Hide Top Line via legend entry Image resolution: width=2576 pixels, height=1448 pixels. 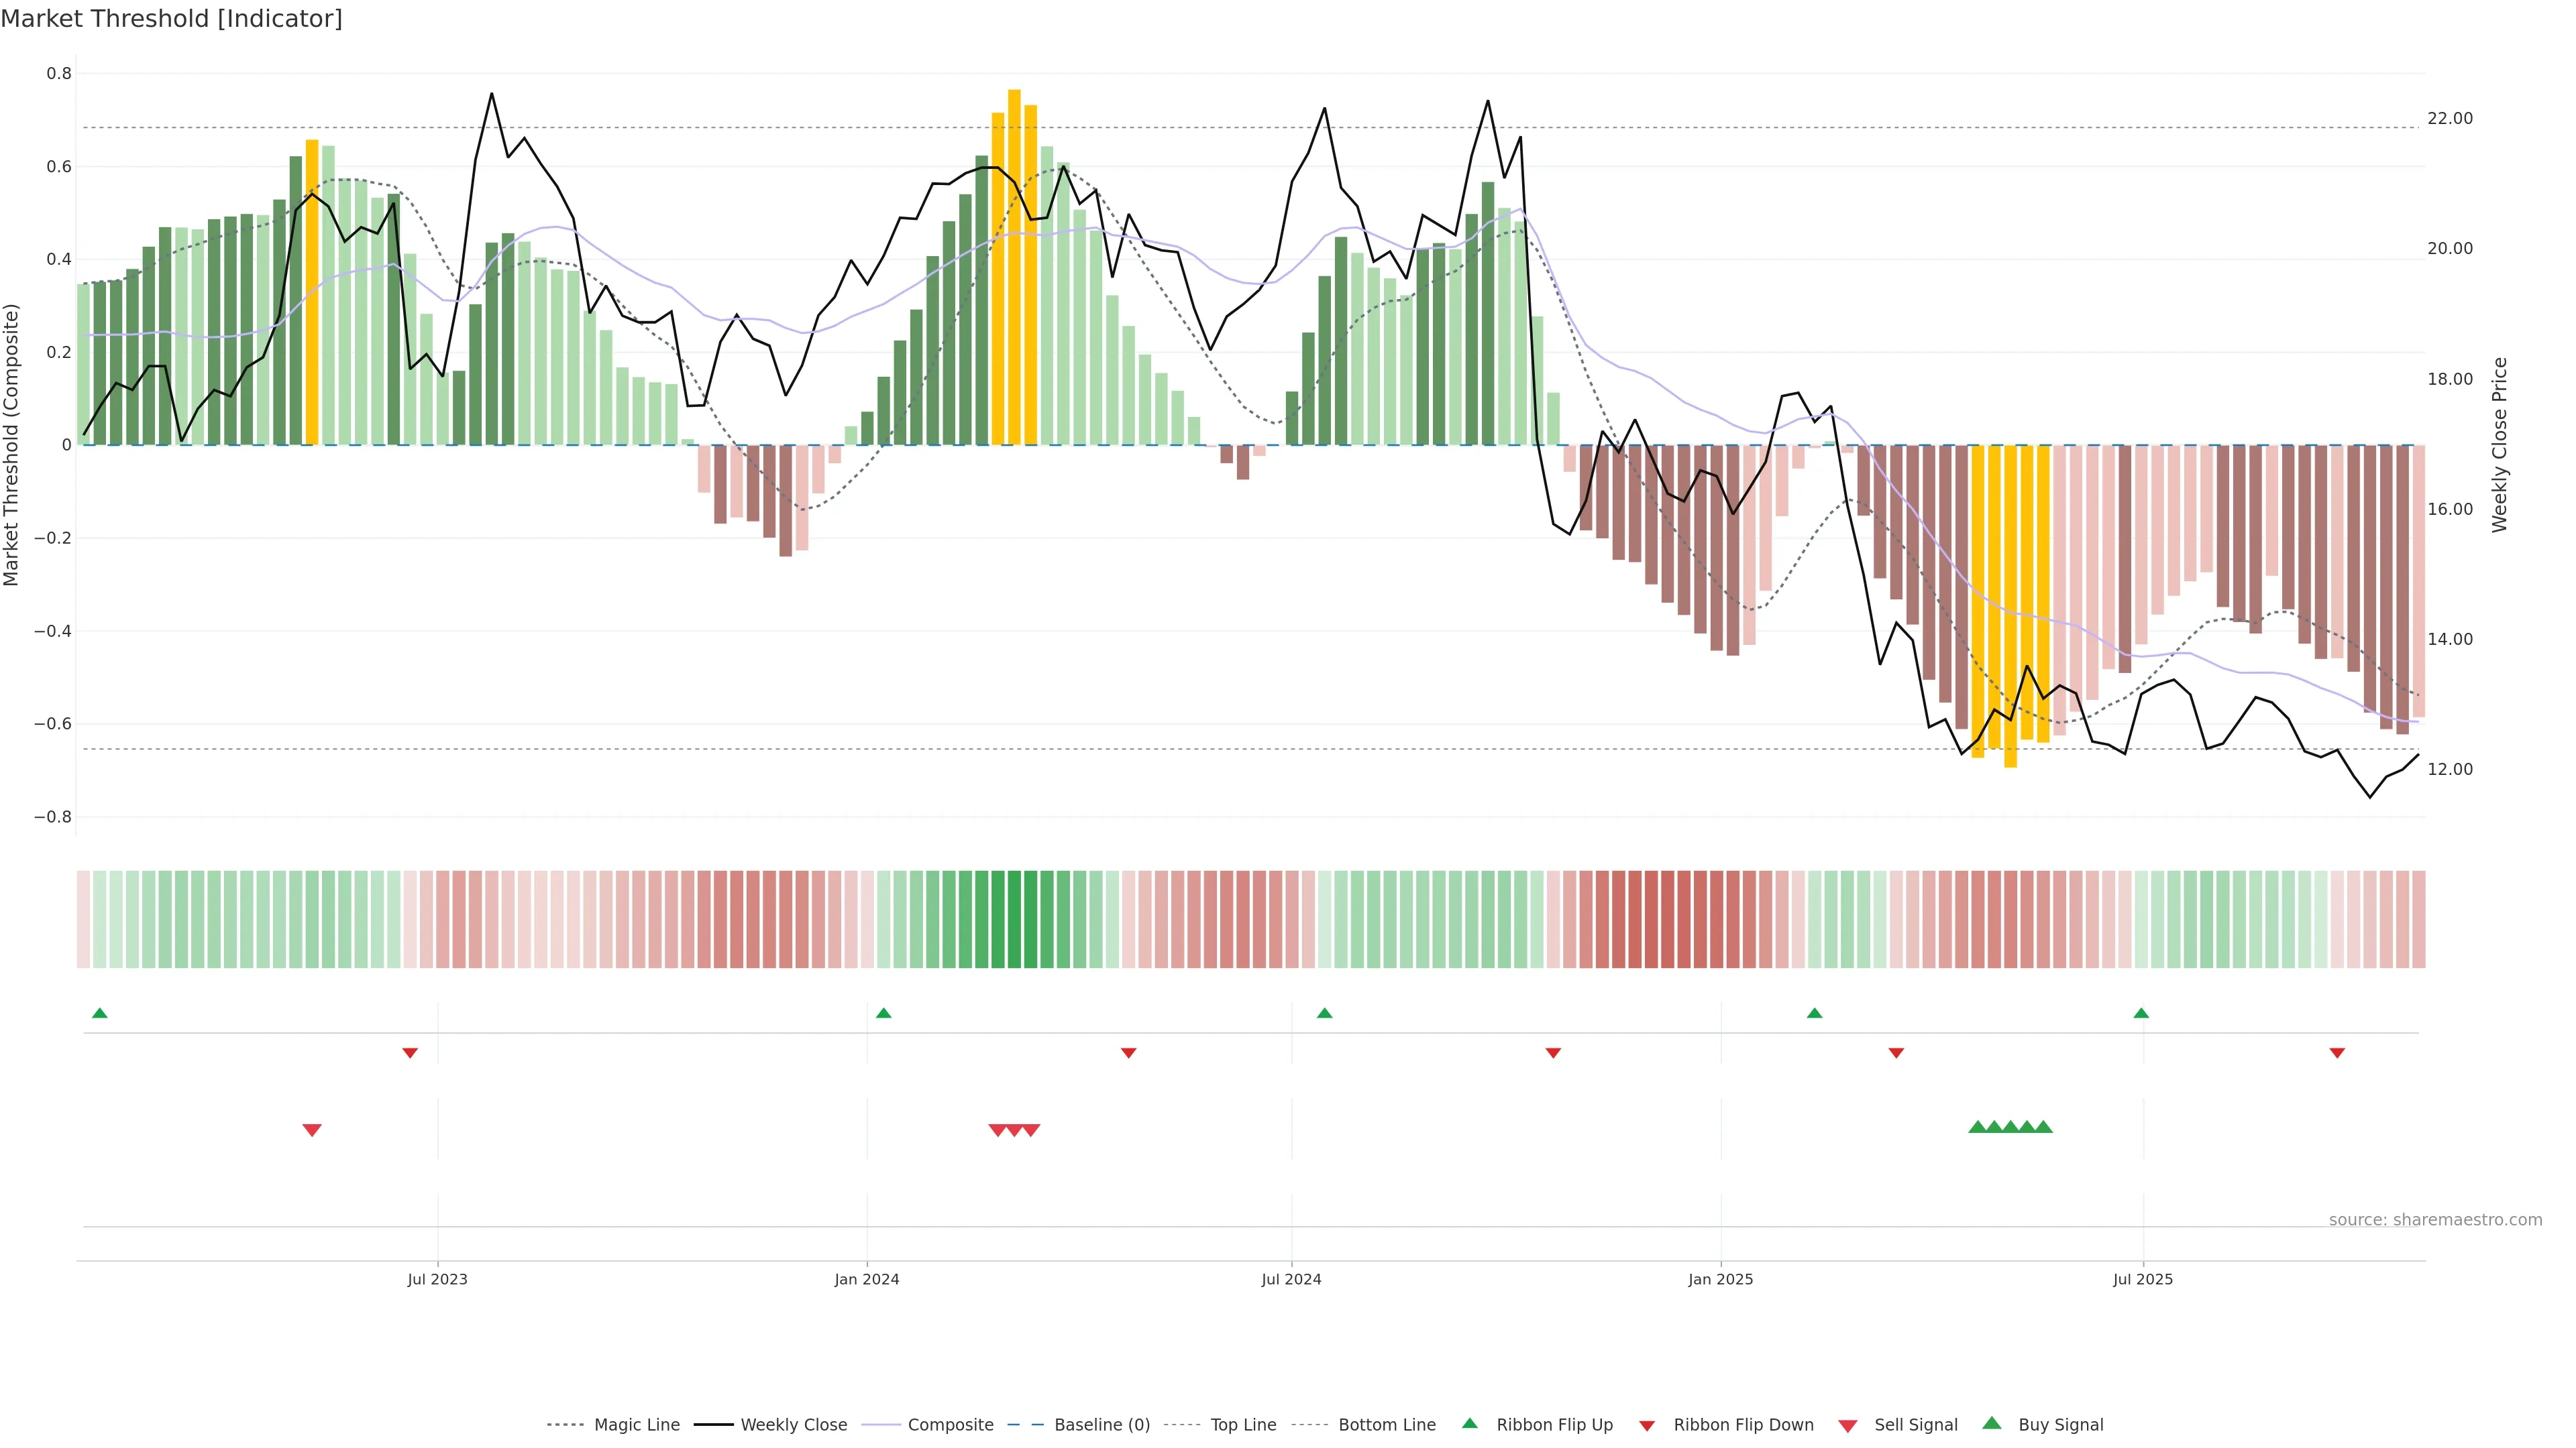pyautogui.click(x=1243, y=1425)
